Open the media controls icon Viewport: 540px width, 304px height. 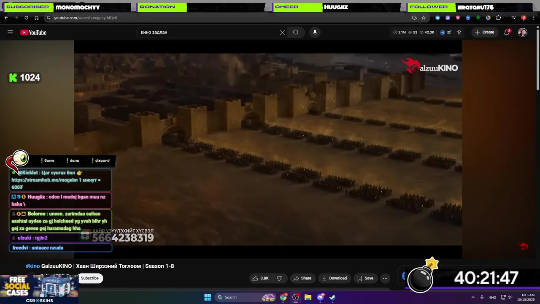coord(513,18)
